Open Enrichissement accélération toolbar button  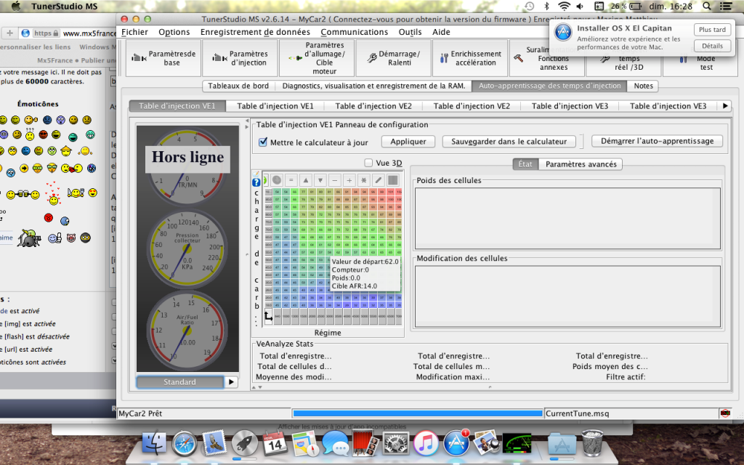point(470,58)
